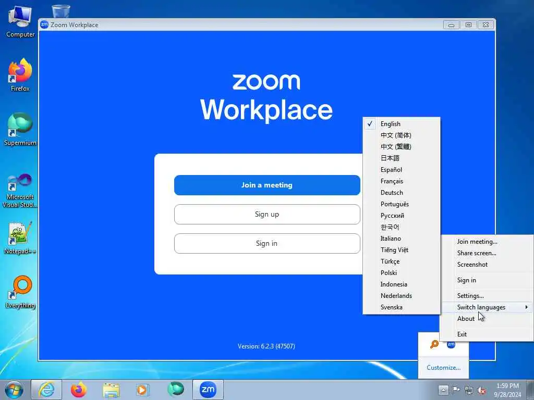Click the Join a meeting button

[x=267, y=185]
